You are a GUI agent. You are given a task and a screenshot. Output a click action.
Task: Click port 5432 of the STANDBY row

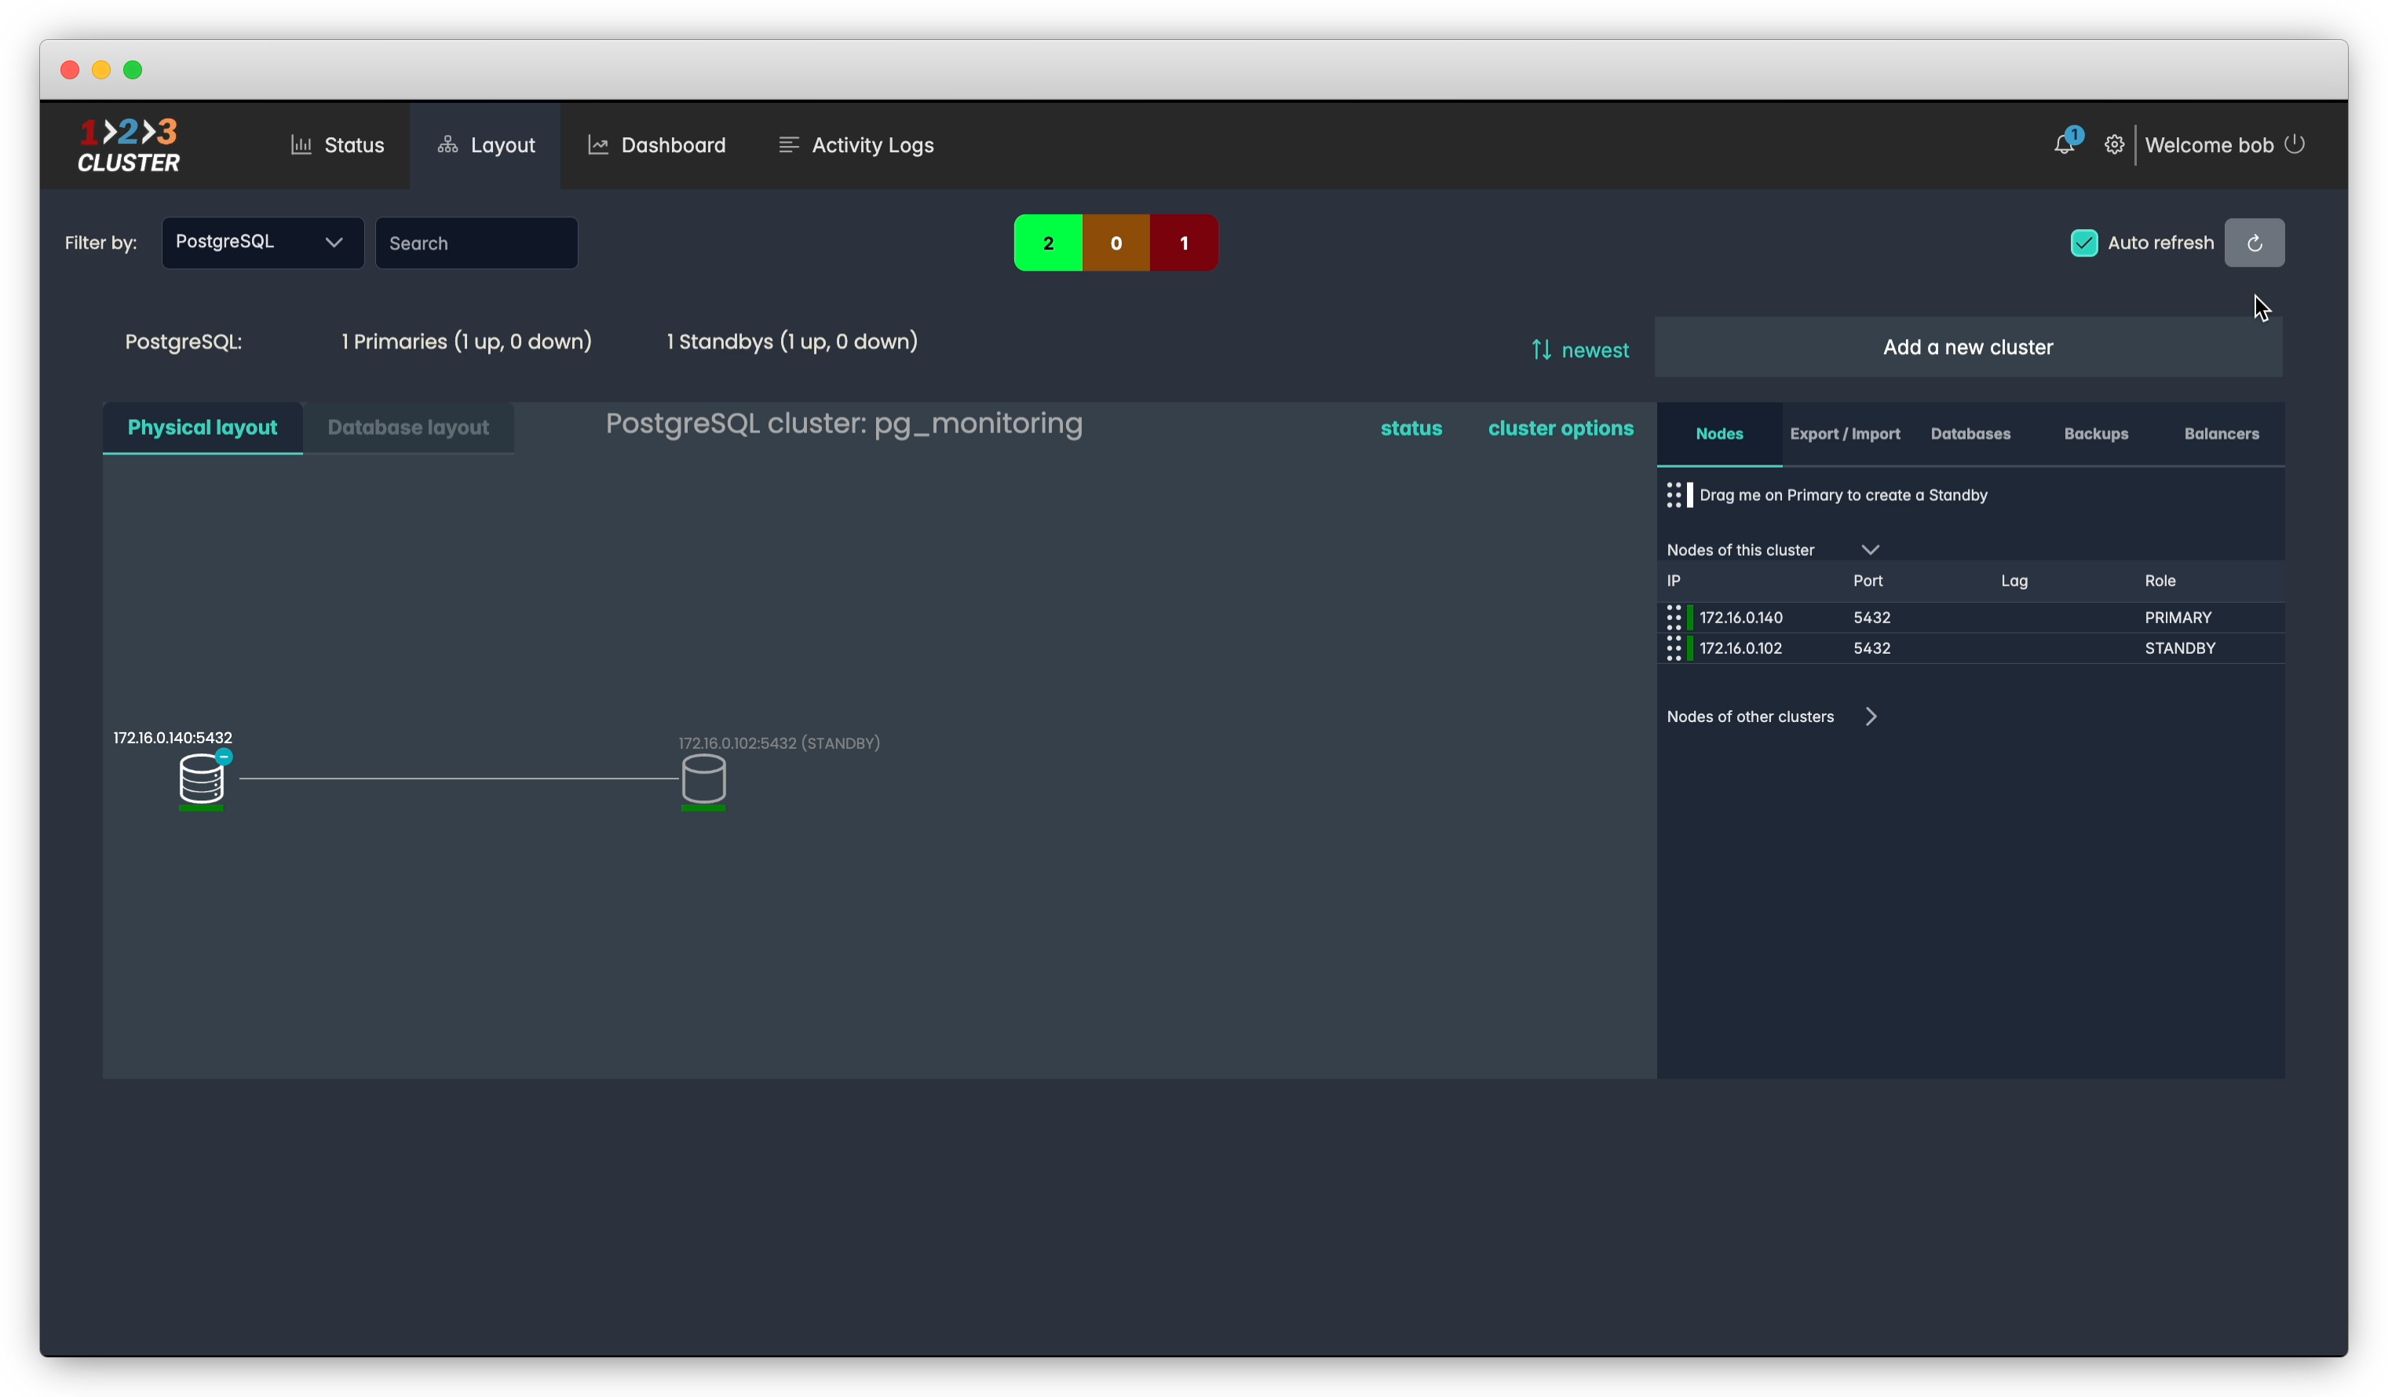(x=1871, y=647)
